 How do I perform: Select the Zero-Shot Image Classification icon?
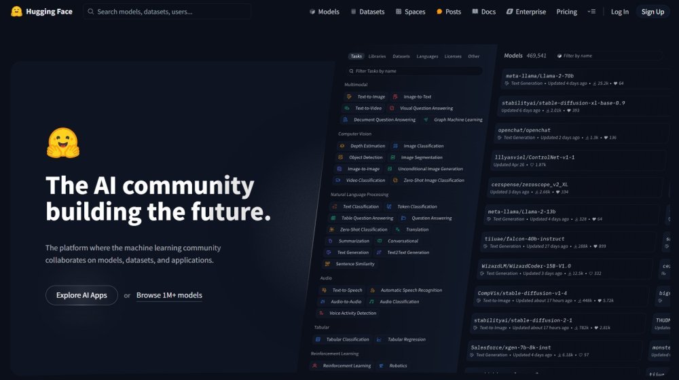(395, 180)
